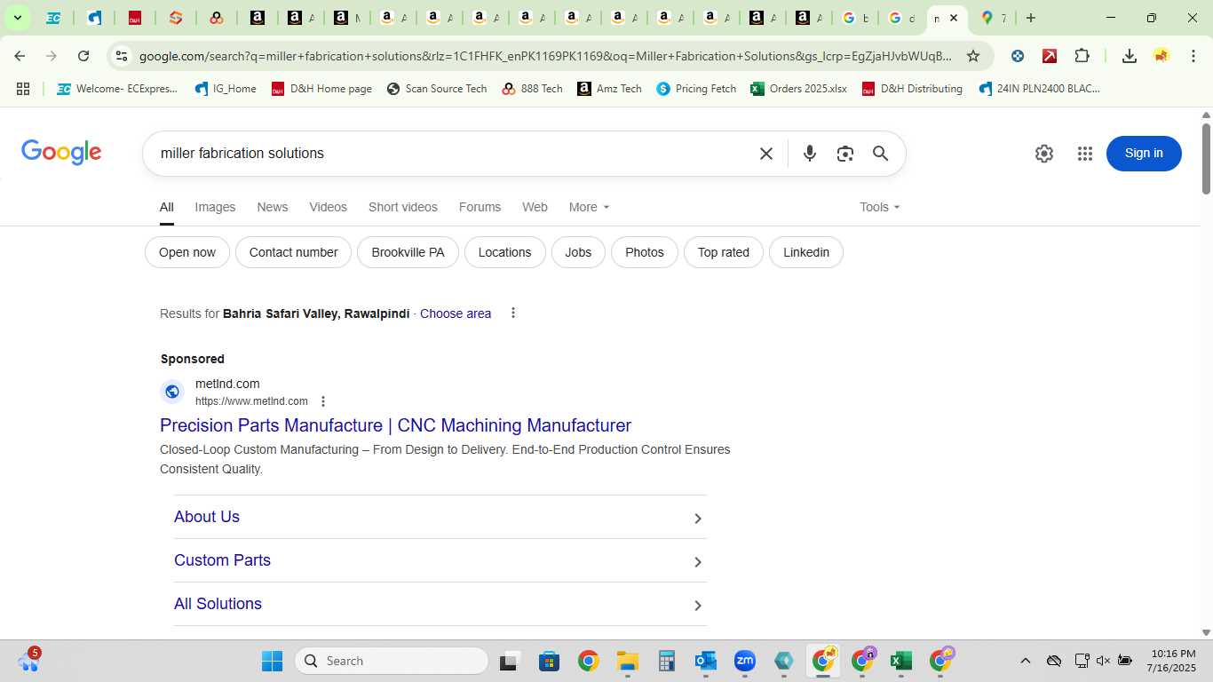The height and width of the screenshot is (682, 1213).
Task: Click the Google logo
Action: pos(61,153)
